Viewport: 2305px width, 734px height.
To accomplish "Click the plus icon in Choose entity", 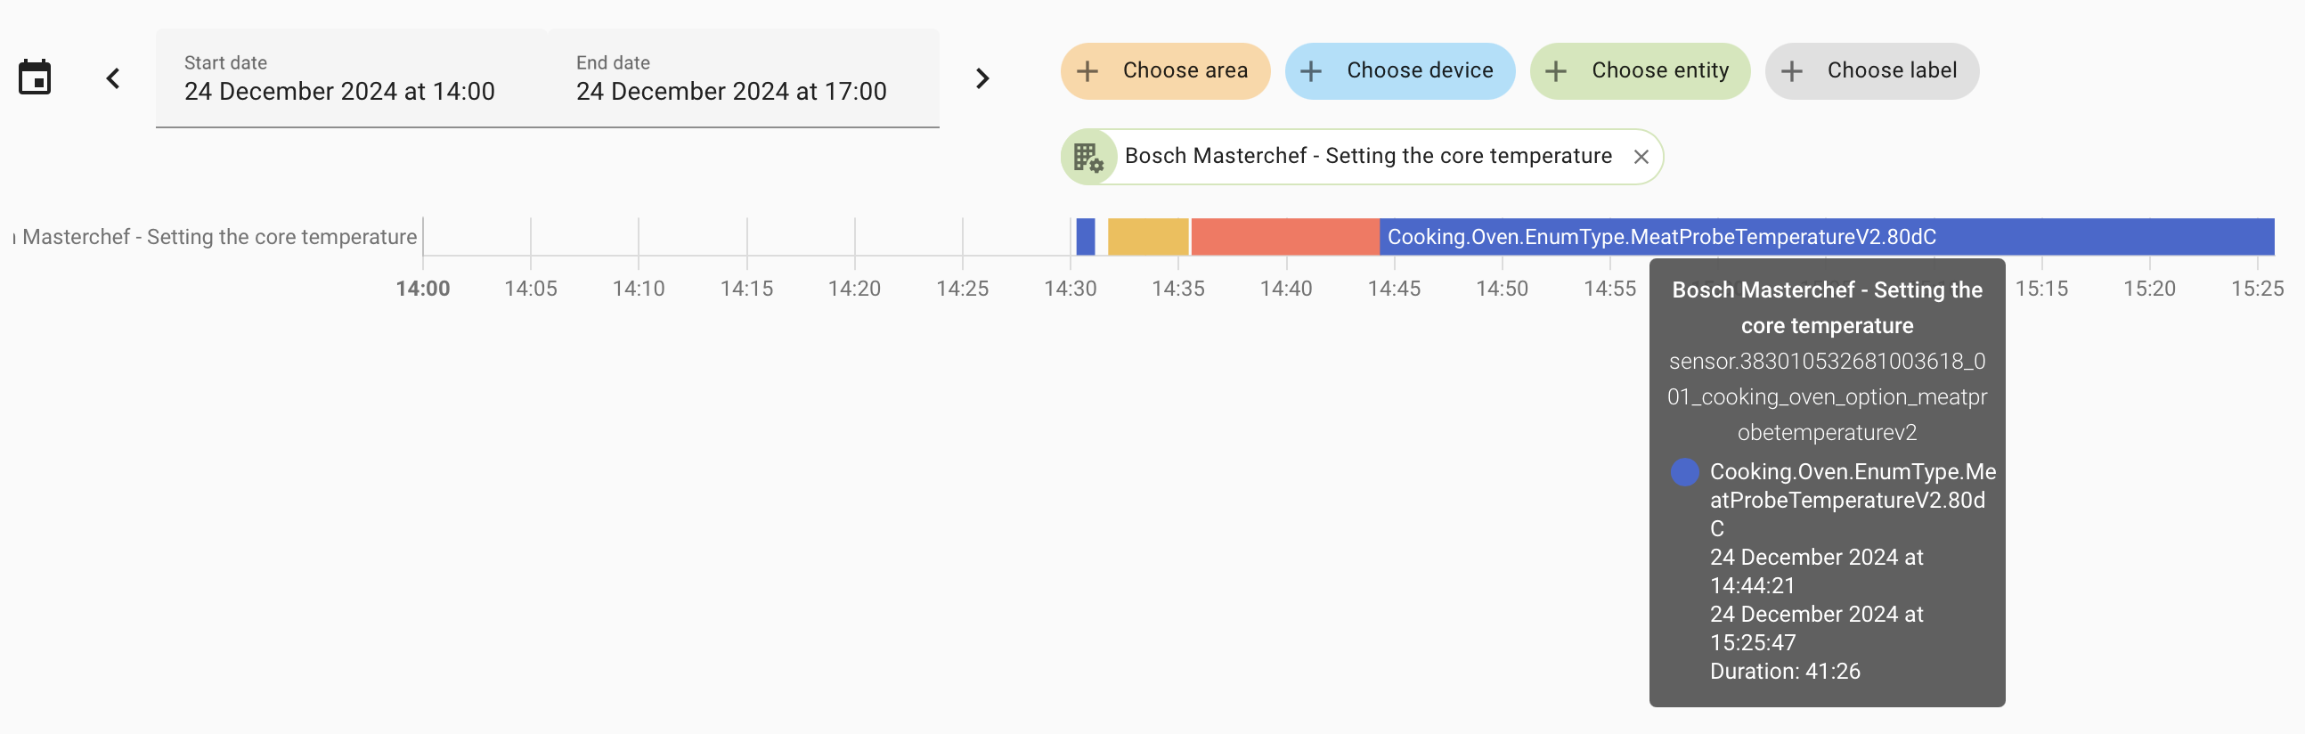I will click(1556, 71).
